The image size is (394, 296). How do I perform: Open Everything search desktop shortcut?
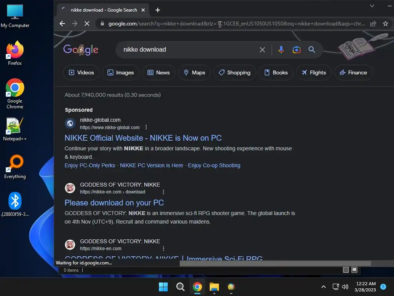click(x=15, y=167)
